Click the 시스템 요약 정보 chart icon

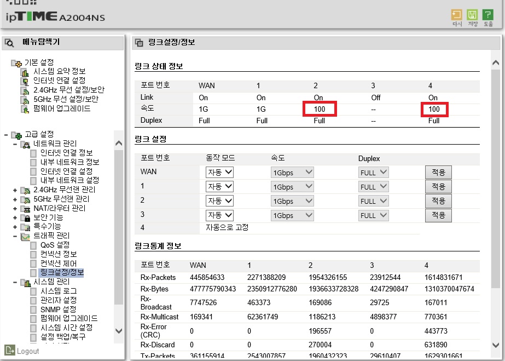(x=25, y=72)
